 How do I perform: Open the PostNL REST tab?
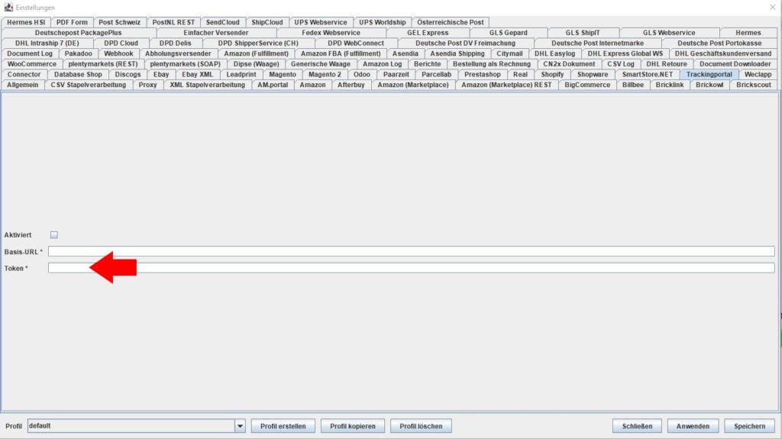[x=173, y=22]
